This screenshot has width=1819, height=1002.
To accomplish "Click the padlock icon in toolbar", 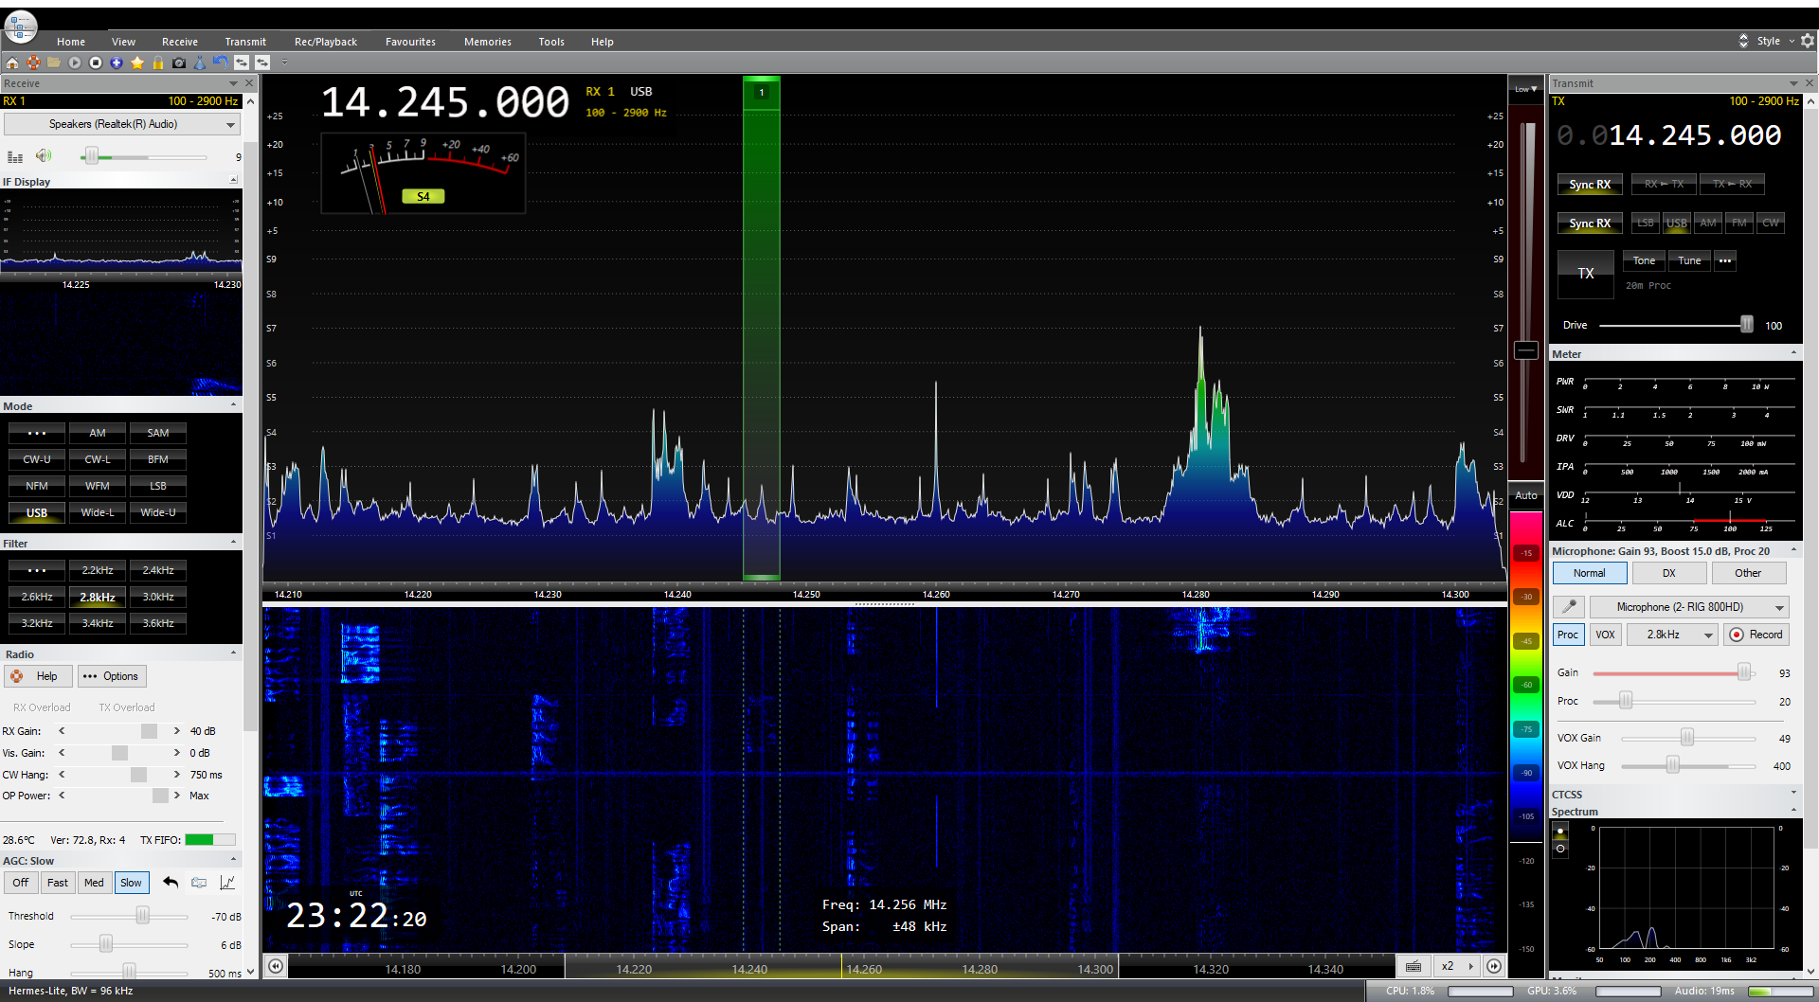I will 158,63.
